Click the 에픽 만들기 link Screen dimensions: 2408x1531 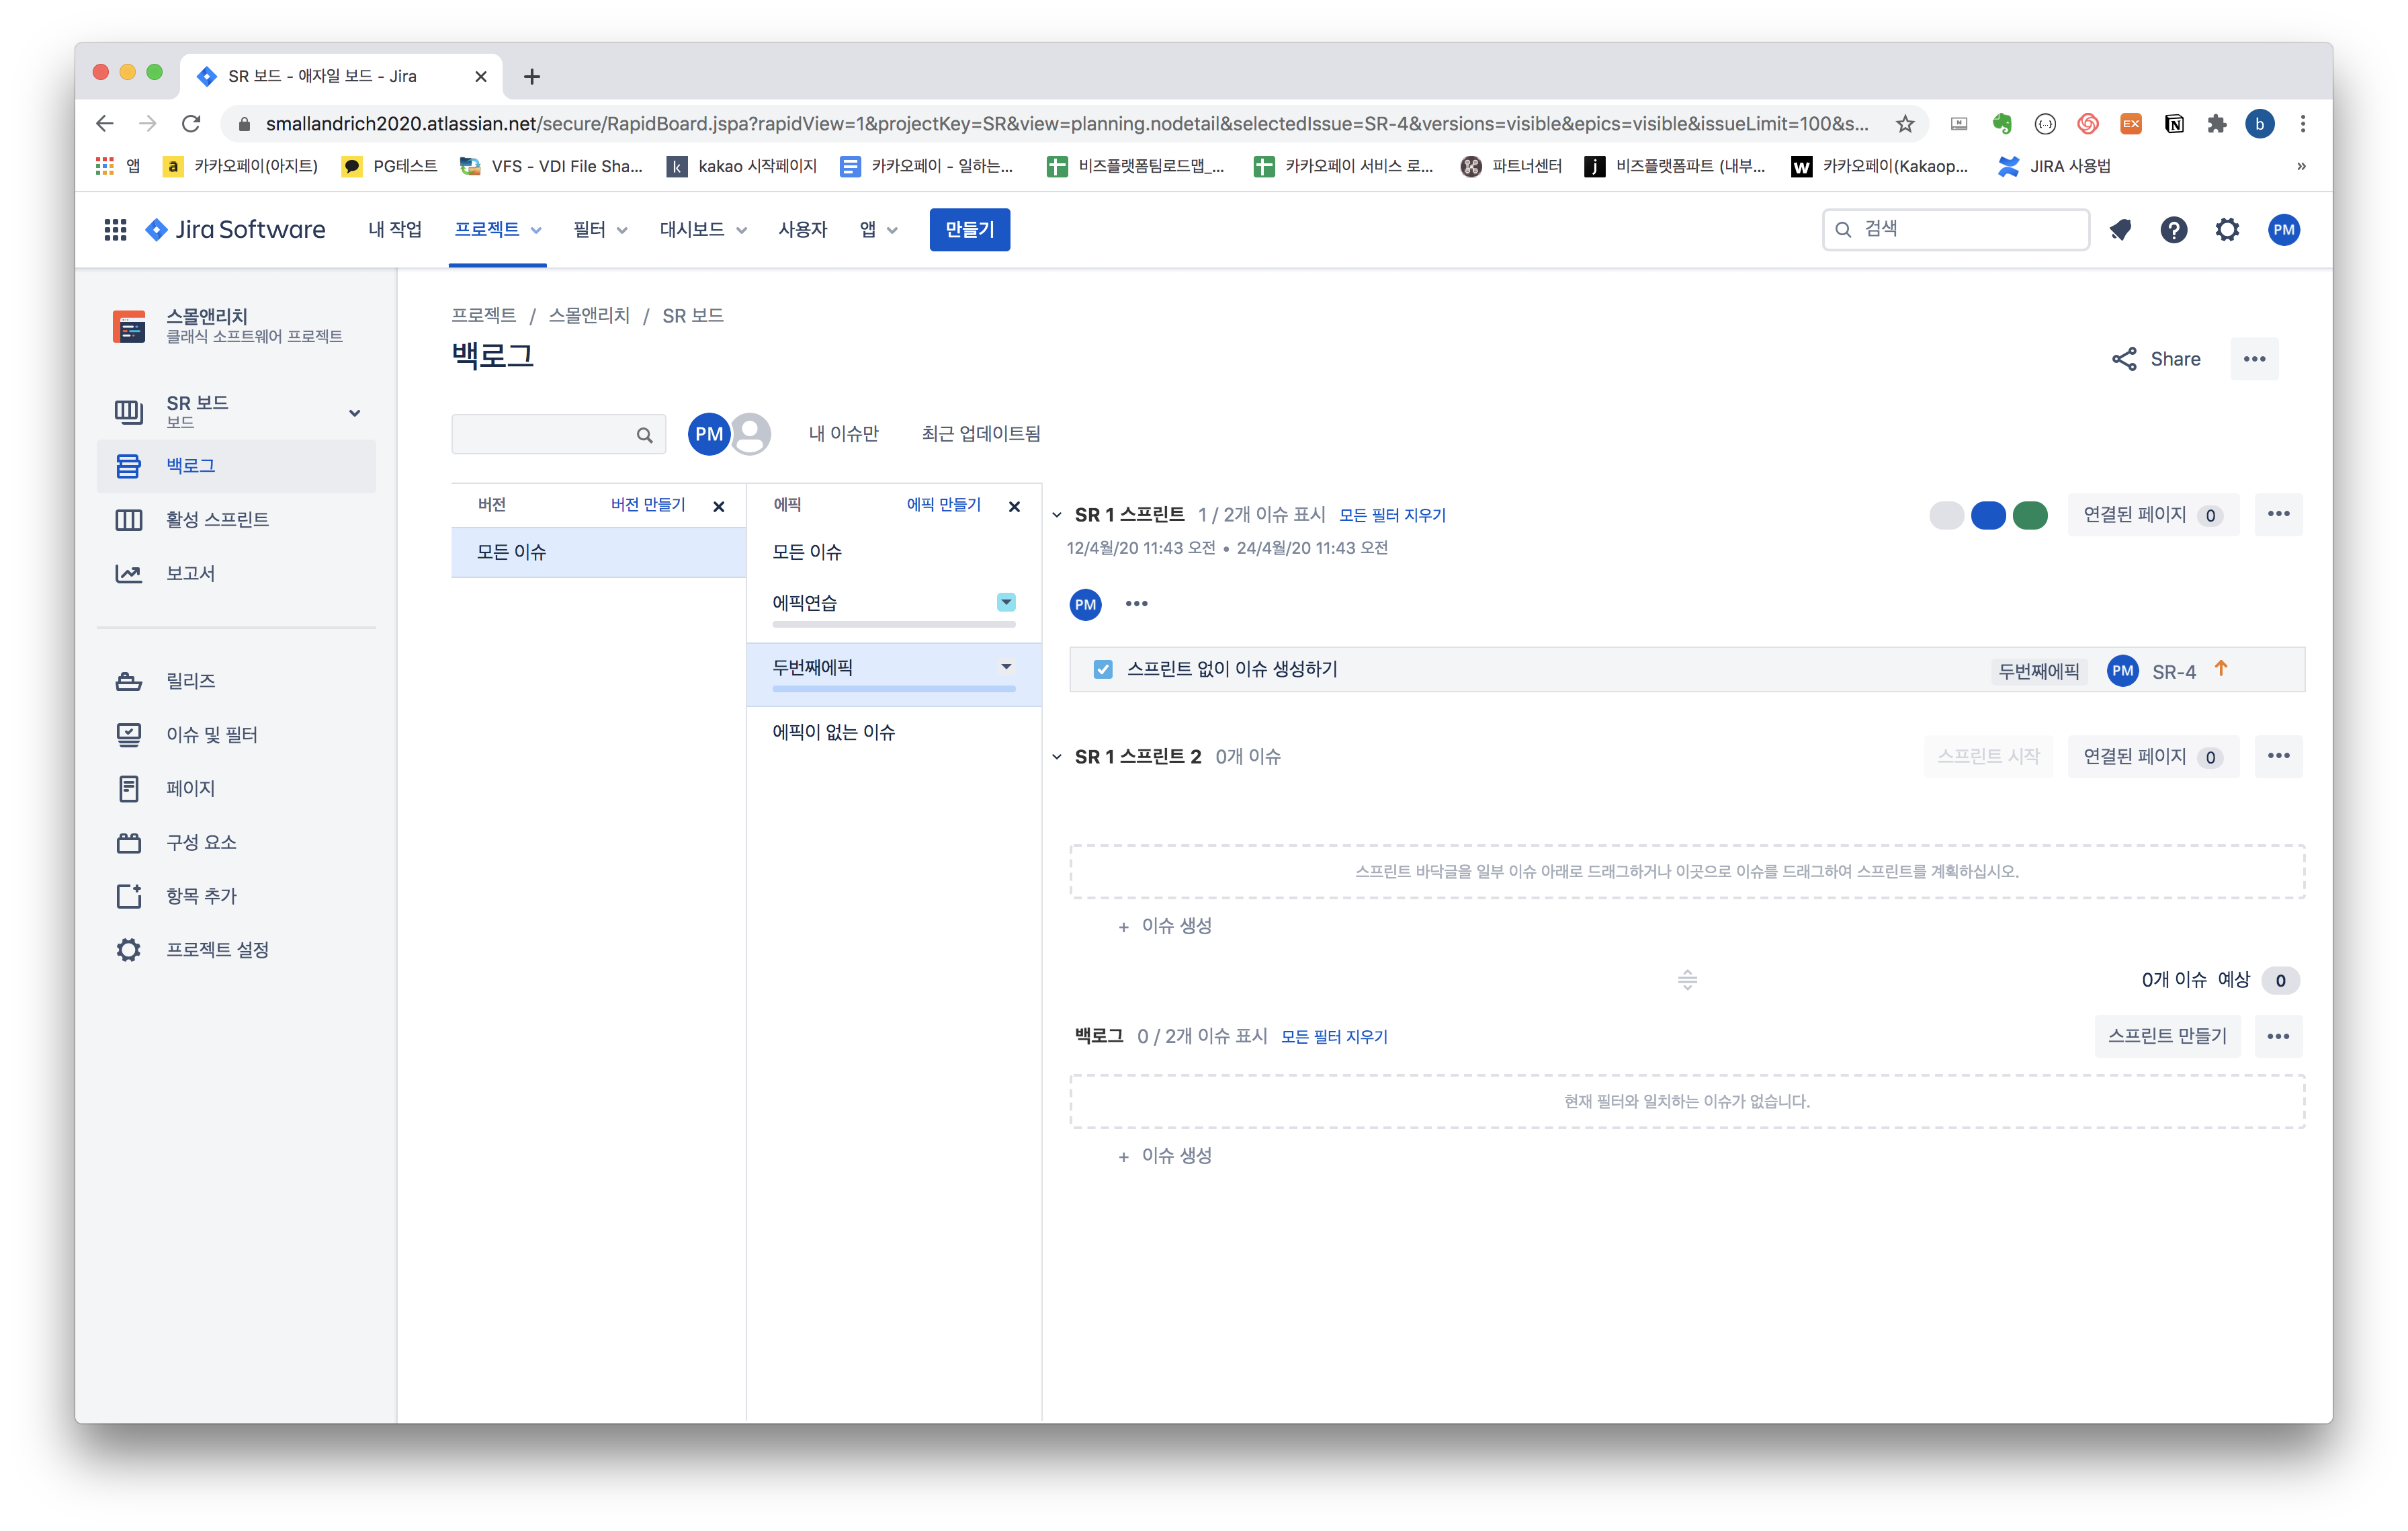[x=943, y=505]
